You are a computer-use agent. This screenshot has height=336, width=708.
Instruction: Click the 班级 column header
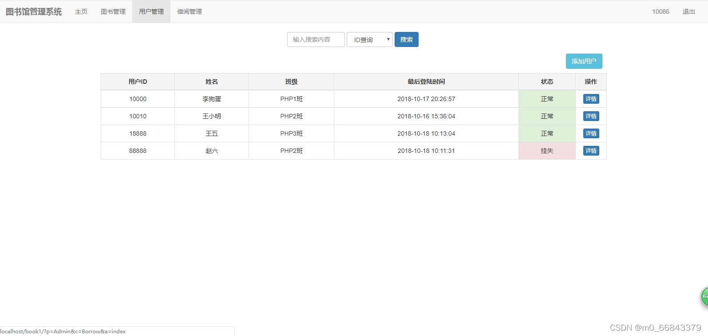291,82
